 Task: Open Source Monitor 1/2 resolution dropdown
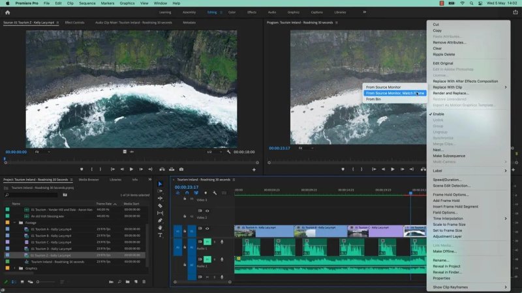pyautogui.click(x=214, y=152)
